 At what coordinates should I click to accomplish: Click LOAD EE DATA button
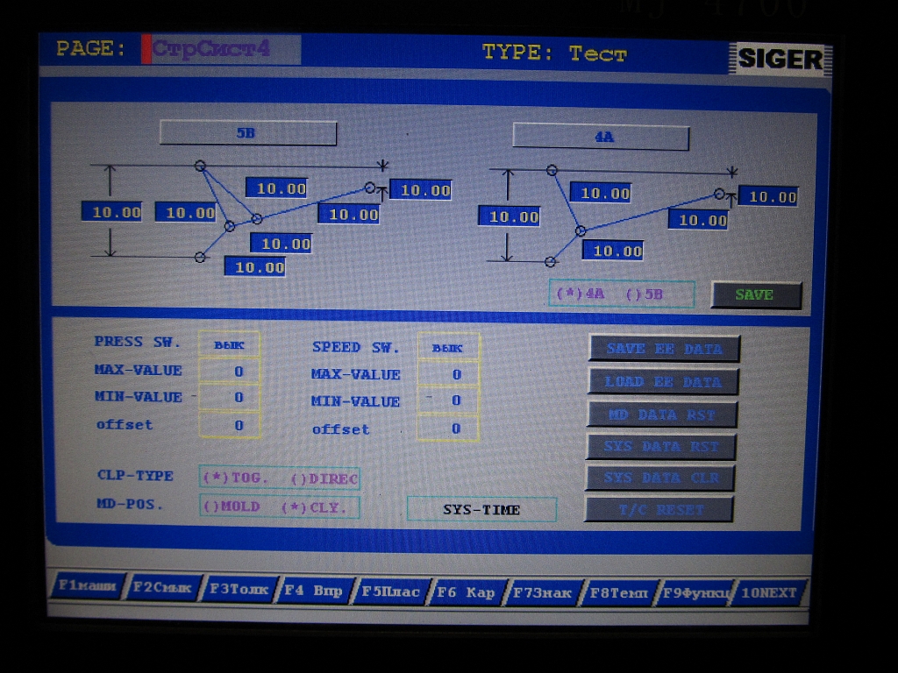(x=662, y=382)
